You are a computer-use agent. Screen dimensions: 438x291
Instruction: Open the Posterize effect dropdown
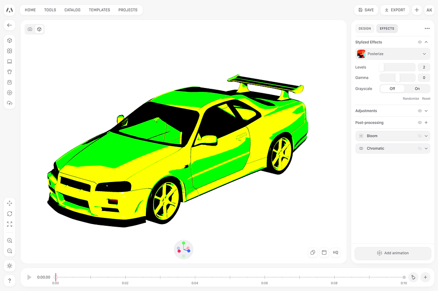click(x=393, y=54)
